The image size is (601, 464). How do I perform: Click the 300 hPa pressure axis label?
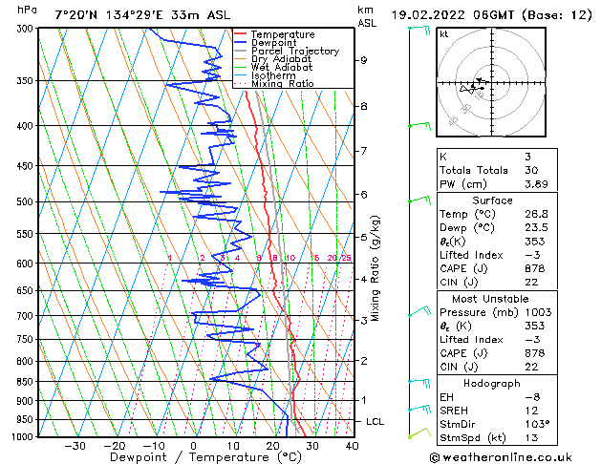[25, 29]
